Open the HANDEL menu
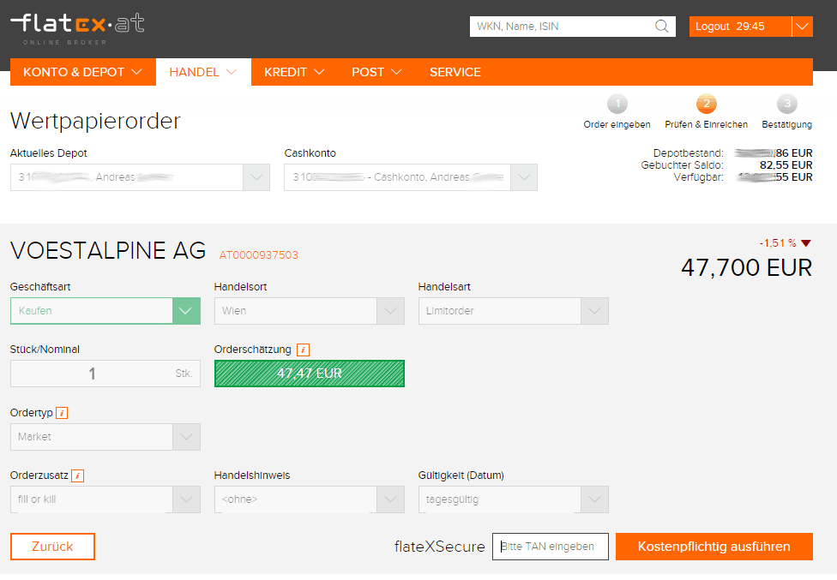The width and height of the screenshot is (837, 580). point(203,72)
